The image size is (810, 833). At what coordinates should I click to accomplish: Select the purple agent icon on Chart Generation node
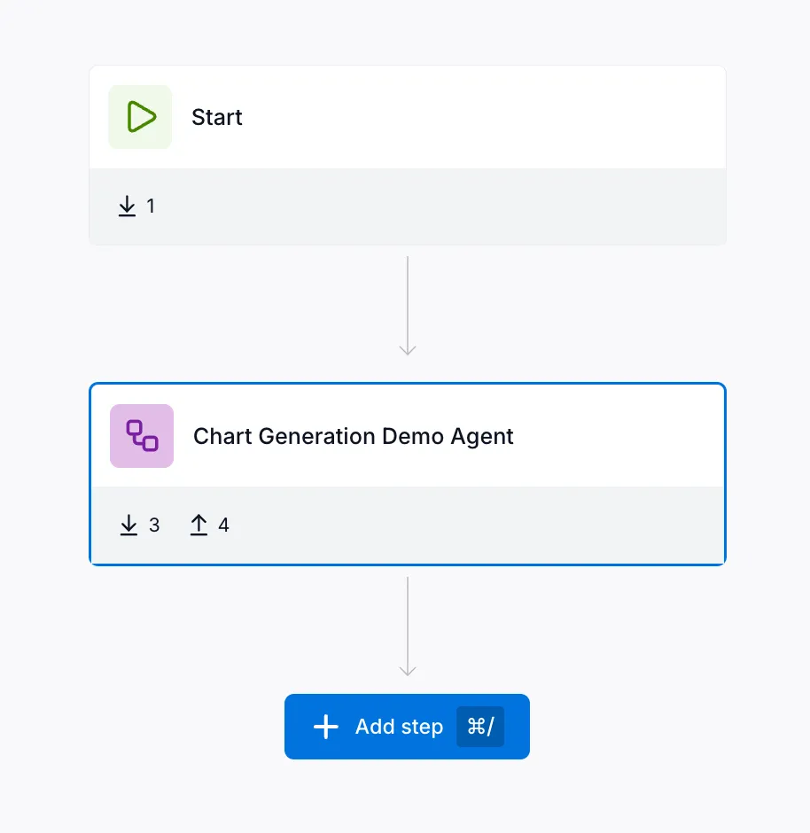point(142,436)
